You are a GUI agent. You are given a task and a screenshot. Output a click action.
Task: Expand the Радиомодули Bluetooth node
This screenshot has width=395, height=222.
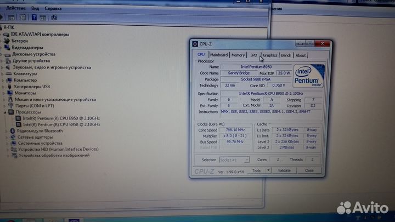[x=6, y=131]
